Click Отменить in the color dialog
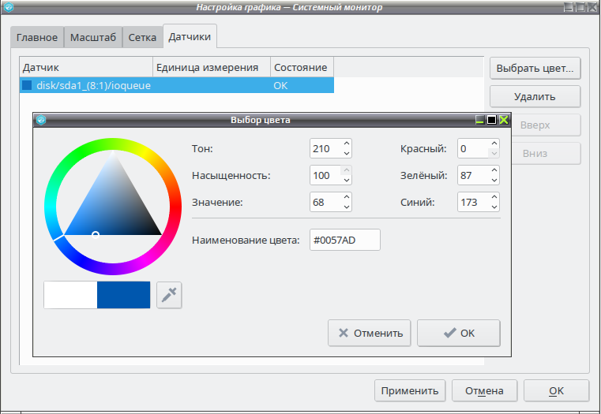This screenshot has height=414, width=601. click(x=370, y=334)
